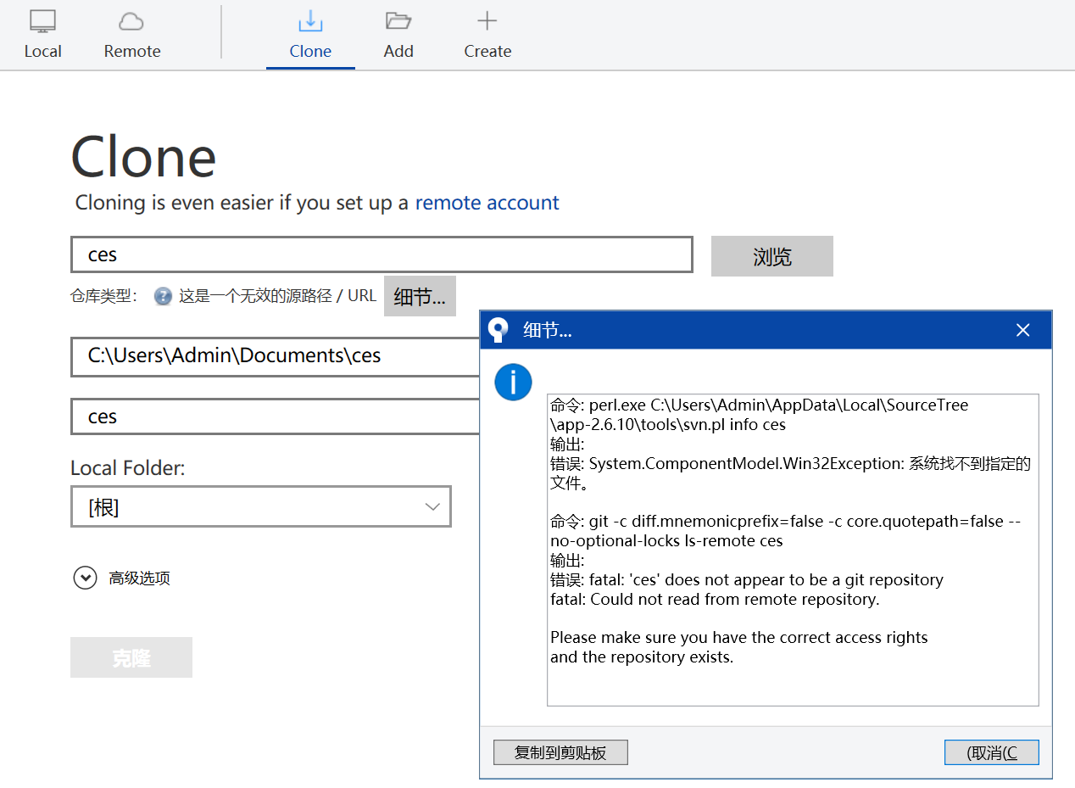Open the Local Folder dropdown showing [根]
Image resolution: width=1075 pixels, height=788 pixels.
click(x=260, y=506)
